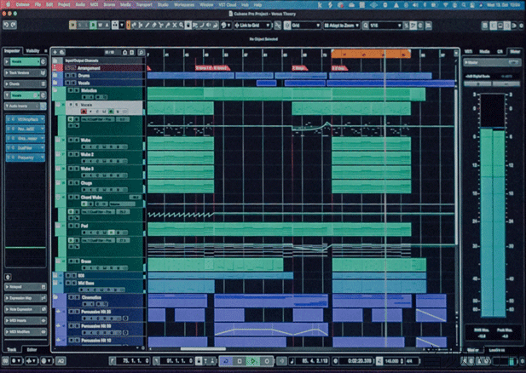
Task: Toggle Snap on/off next to Link to Grid
Action: click(x=278, y=26)
